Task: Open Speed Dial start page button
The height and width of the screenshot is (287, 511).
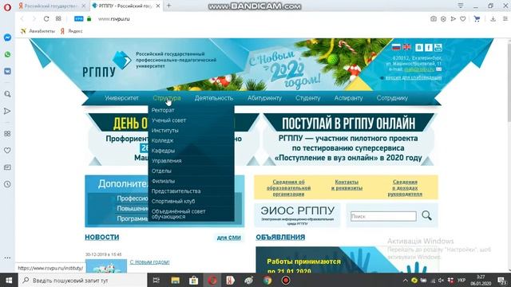Action: tap(58, 19)
